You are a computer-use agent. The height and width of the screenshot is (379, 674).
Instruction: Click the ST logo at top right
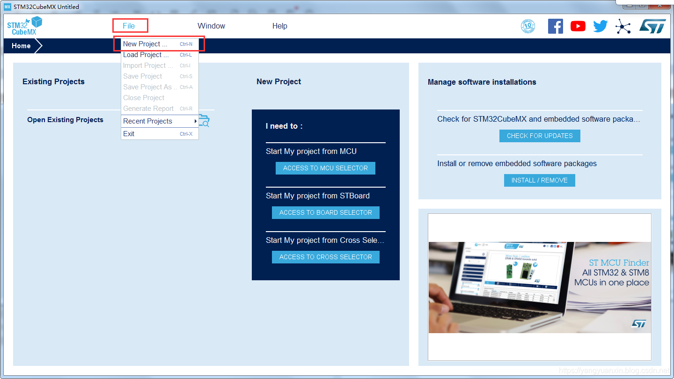(652, 26)
